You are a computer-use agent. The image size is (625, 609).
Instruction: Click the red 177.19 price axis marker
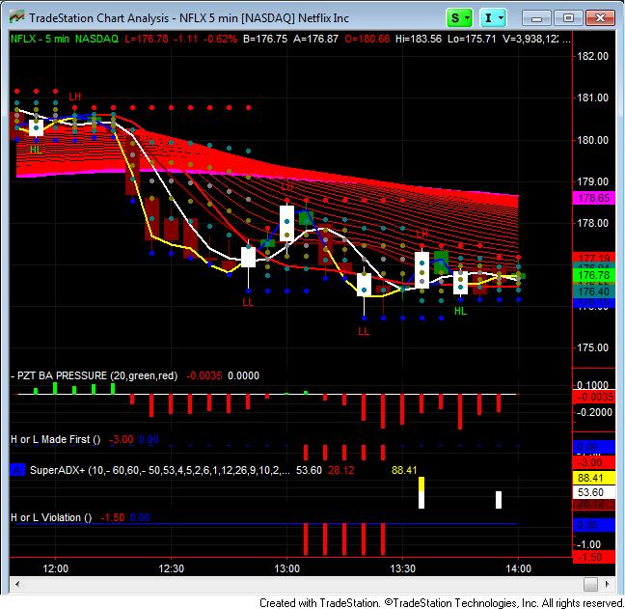point(593,258)
